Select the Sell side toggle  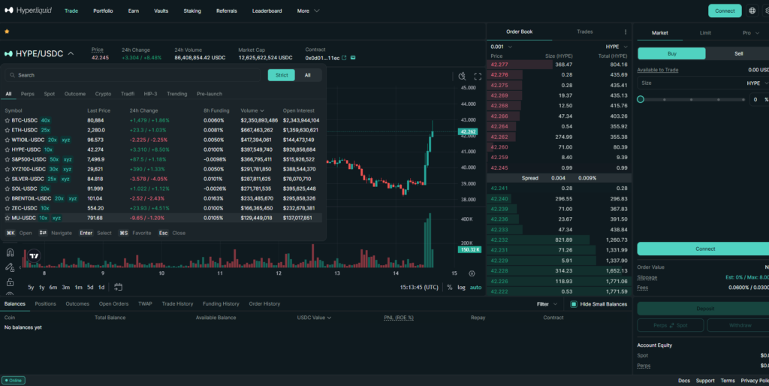point(738,53)
